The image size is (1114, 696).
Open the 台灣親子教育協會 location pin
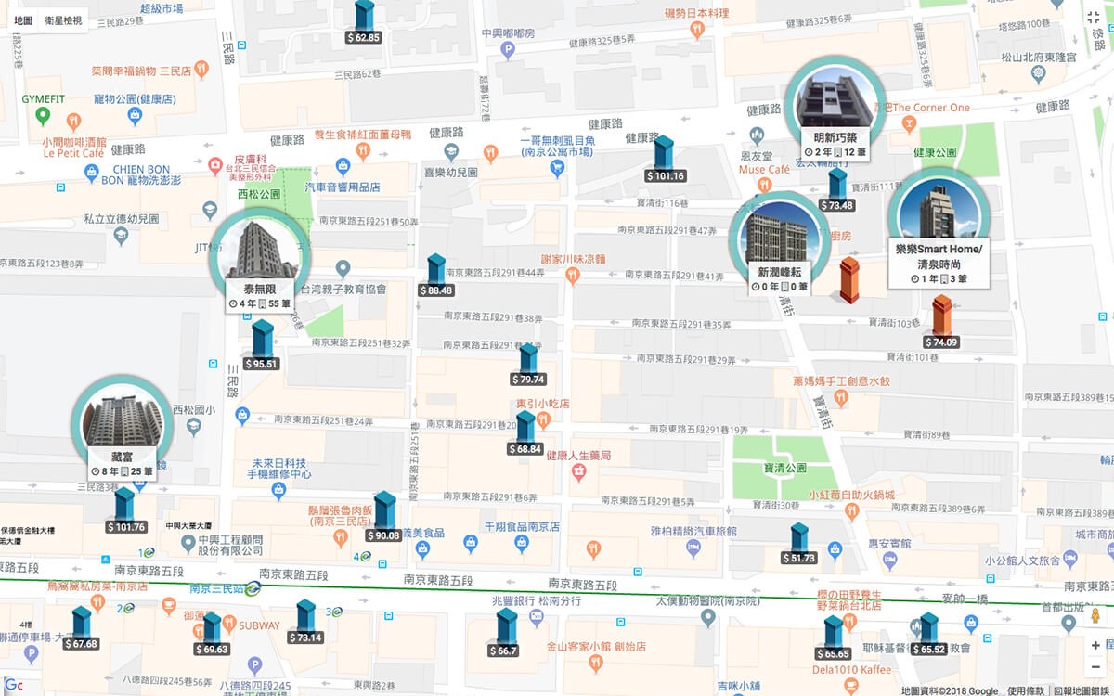[x=343, y=269]
